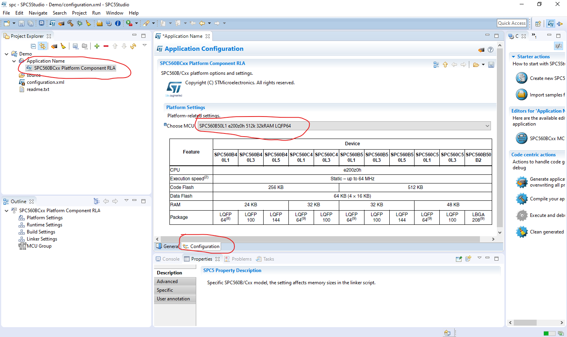Switch to the Tasks tab
The image size is (567, 337).
[265, 259]
